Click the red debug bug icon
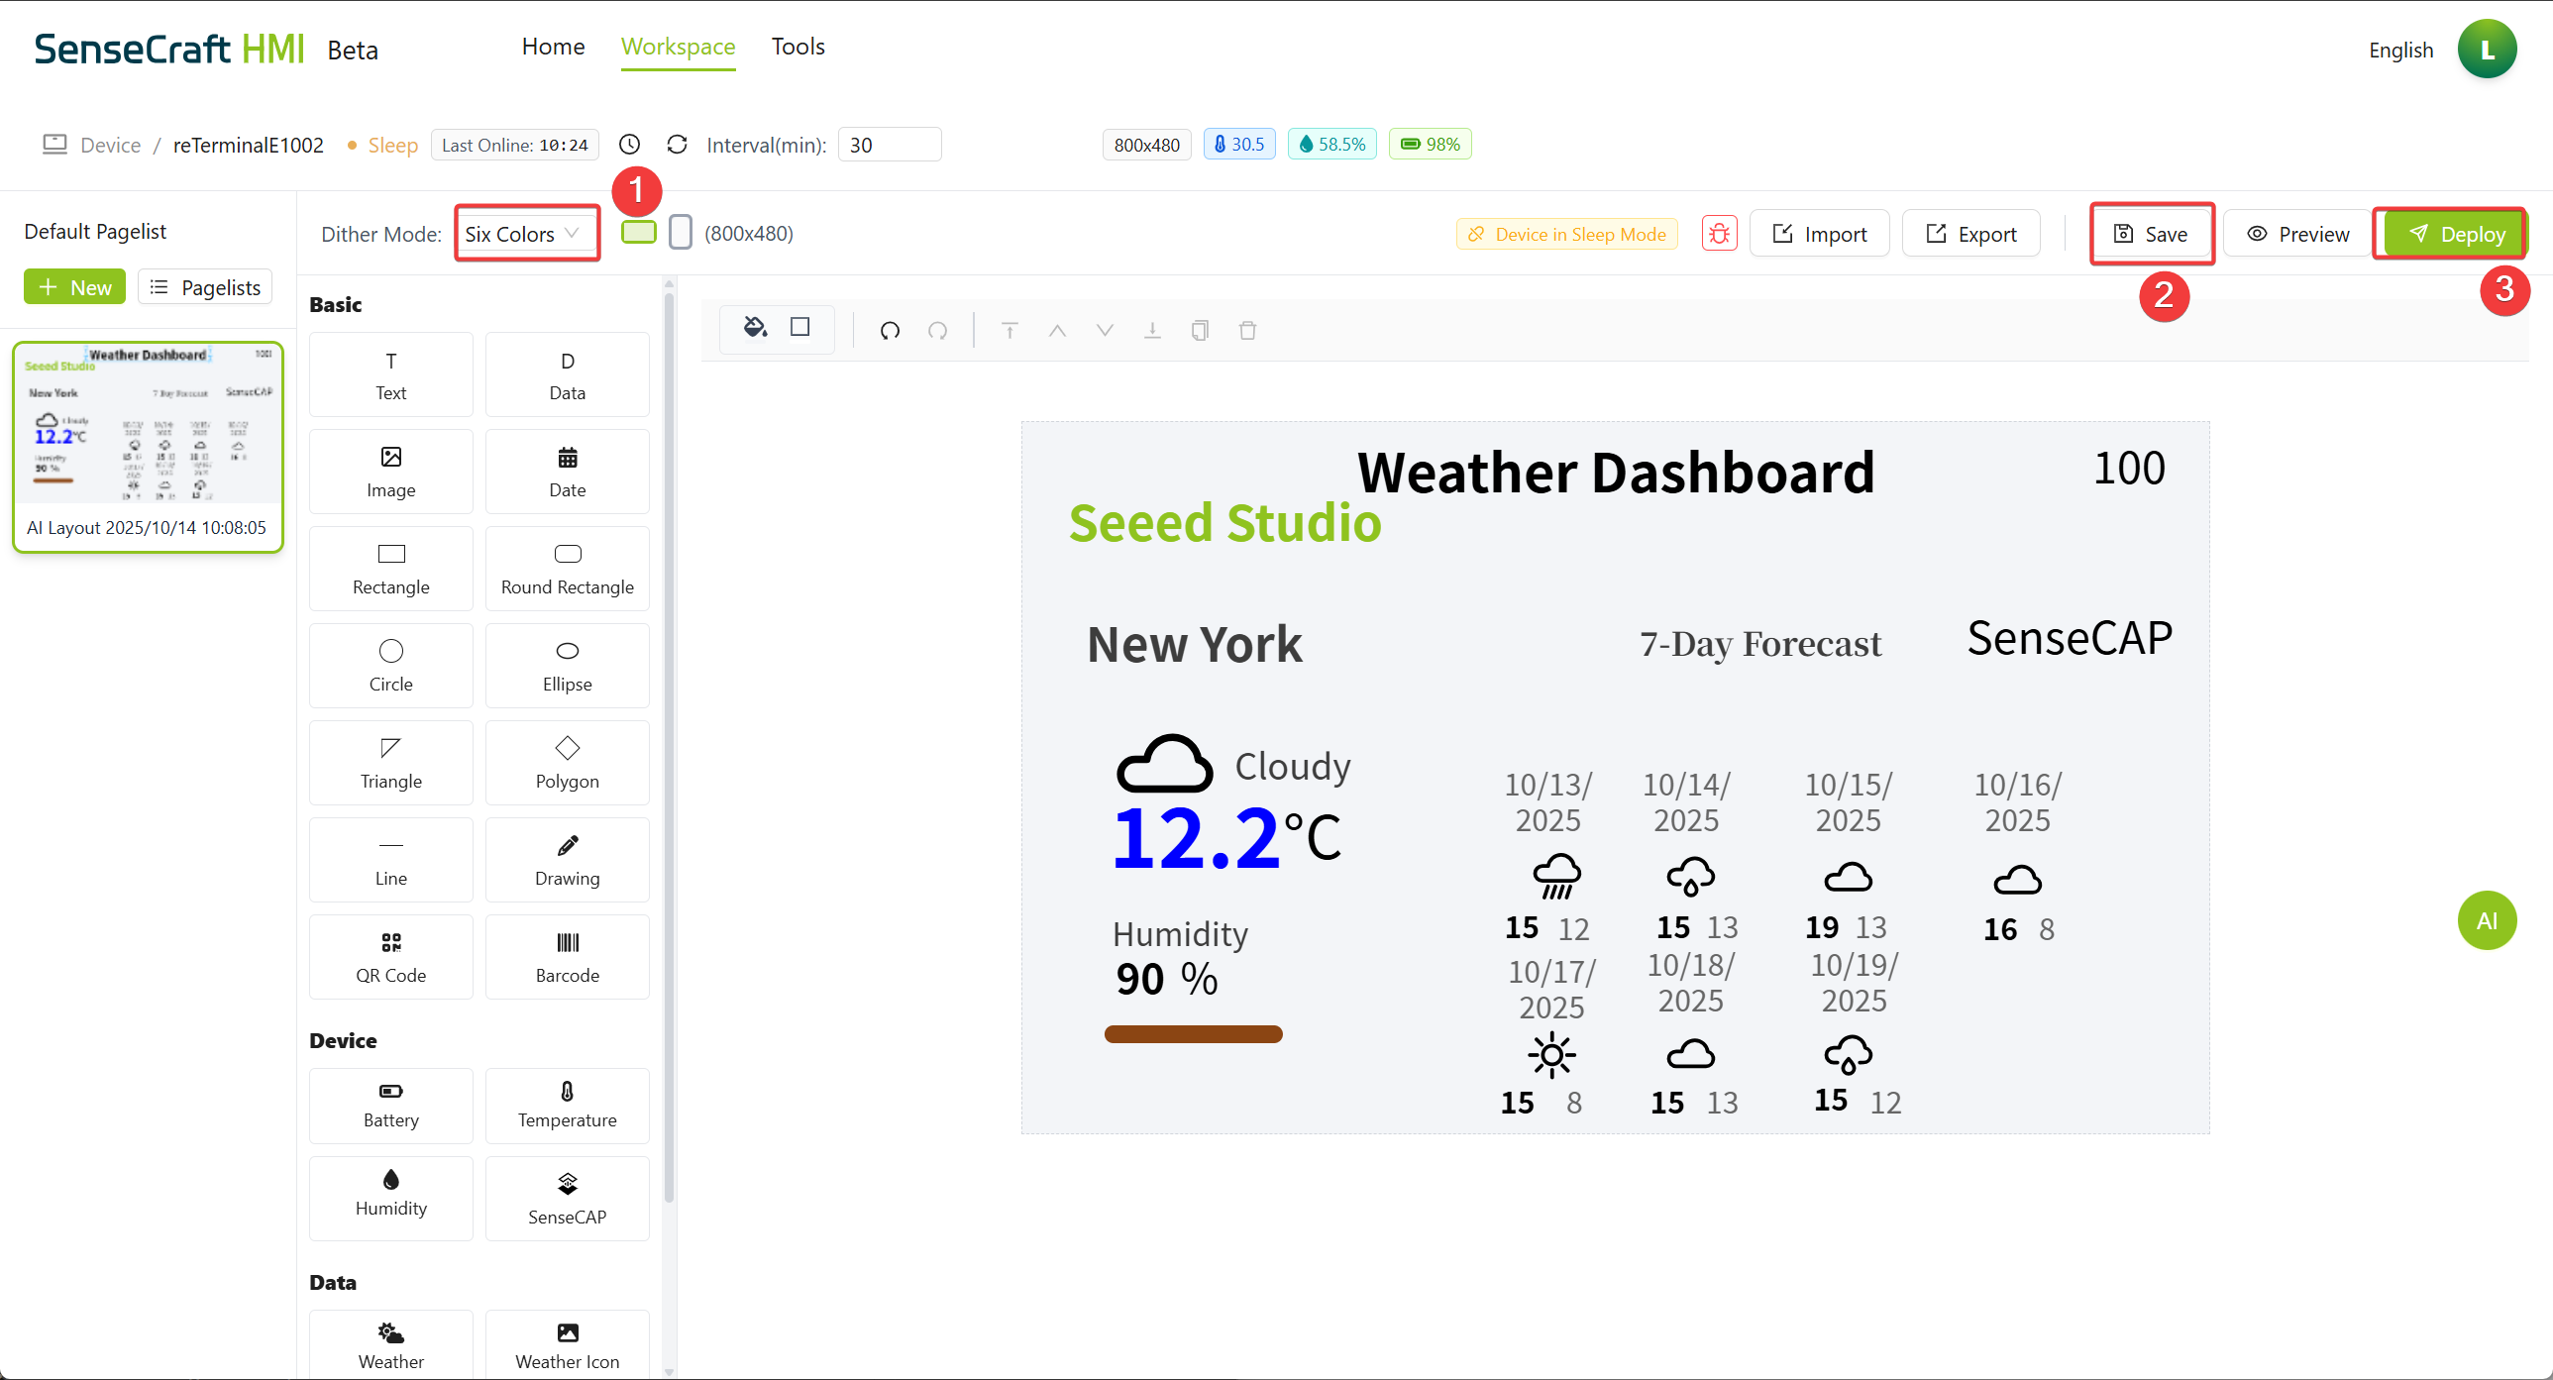This screenshot has height=1380, width=2553. point(1719,234)
